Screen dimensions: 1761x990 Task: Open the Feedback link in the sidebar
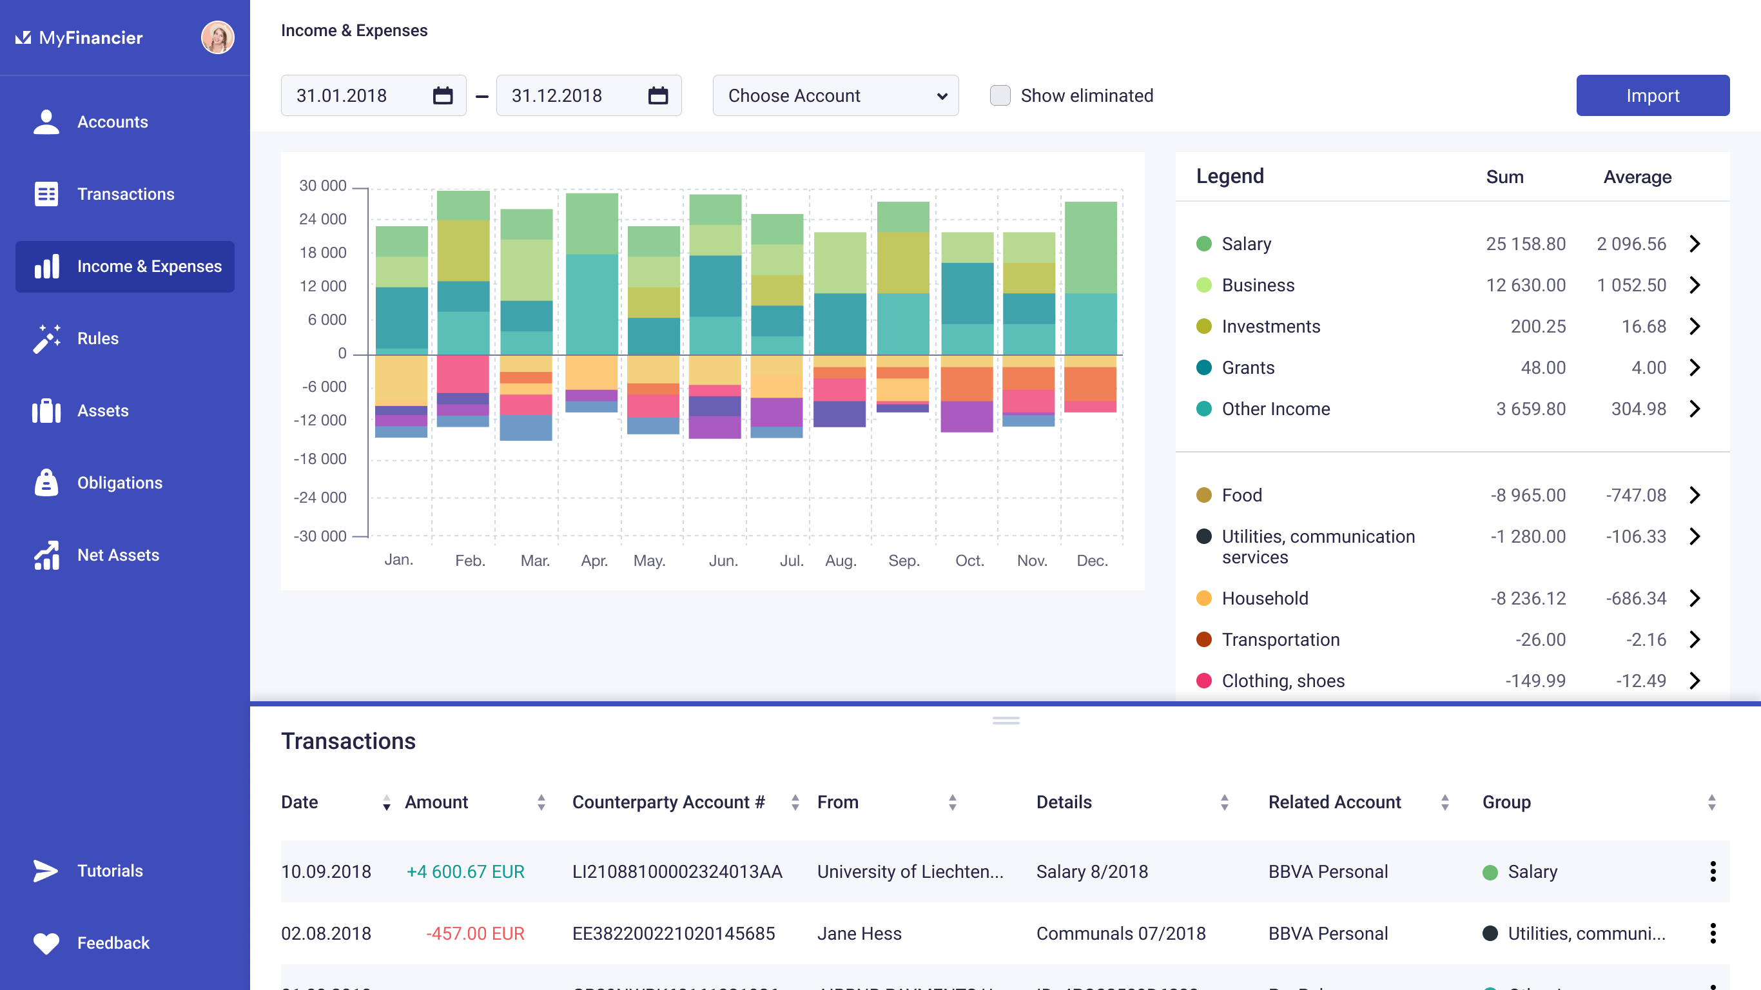tap(113, 943)
